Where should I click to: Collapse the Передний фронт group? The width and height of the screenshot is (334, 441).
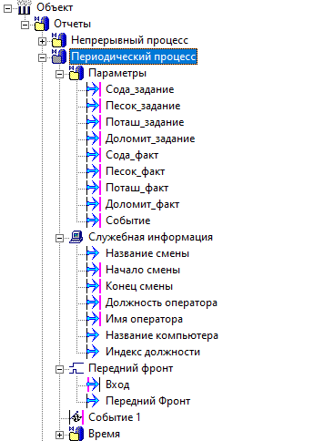(60, 369)
